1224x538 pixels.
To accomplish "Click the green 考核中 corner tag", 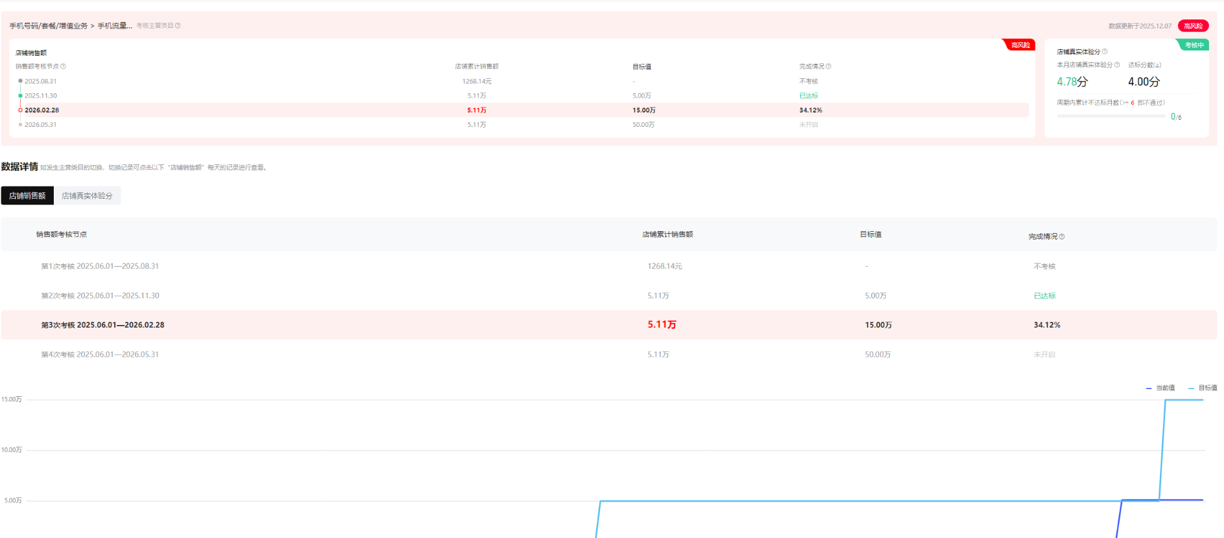I will tap(1194, 45).
